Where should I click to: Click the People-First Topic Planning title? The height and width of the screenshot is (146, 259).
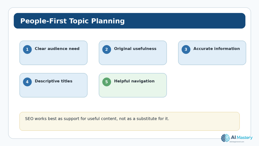pos(72,21)
